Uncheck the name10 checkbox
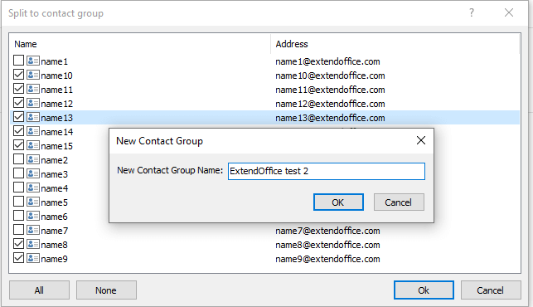The height and width of the screenshot is (307, 533). pyautogui.click(x=18, y=75)
